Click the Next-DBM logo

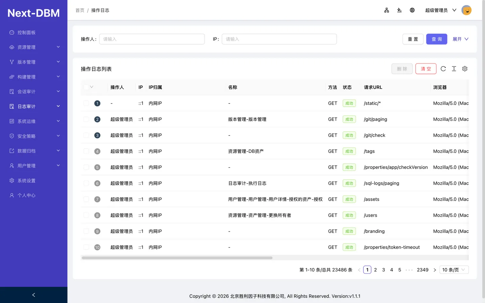click(x=34, y=13)
